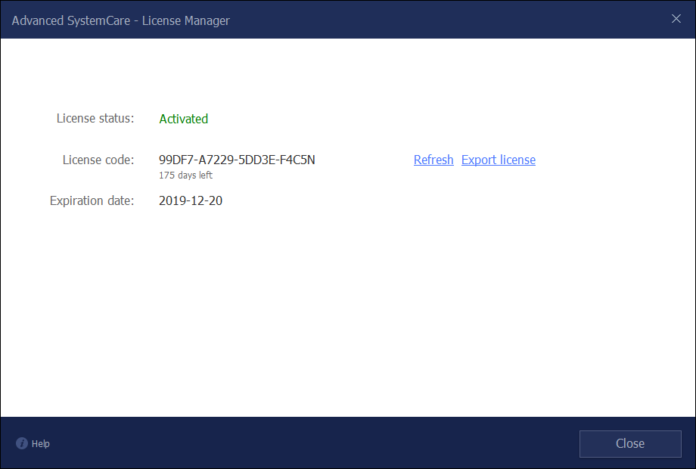This screenshot has height=469, width=696.
Task: Click the Refresh license link
Action: [x=433, y=160]
